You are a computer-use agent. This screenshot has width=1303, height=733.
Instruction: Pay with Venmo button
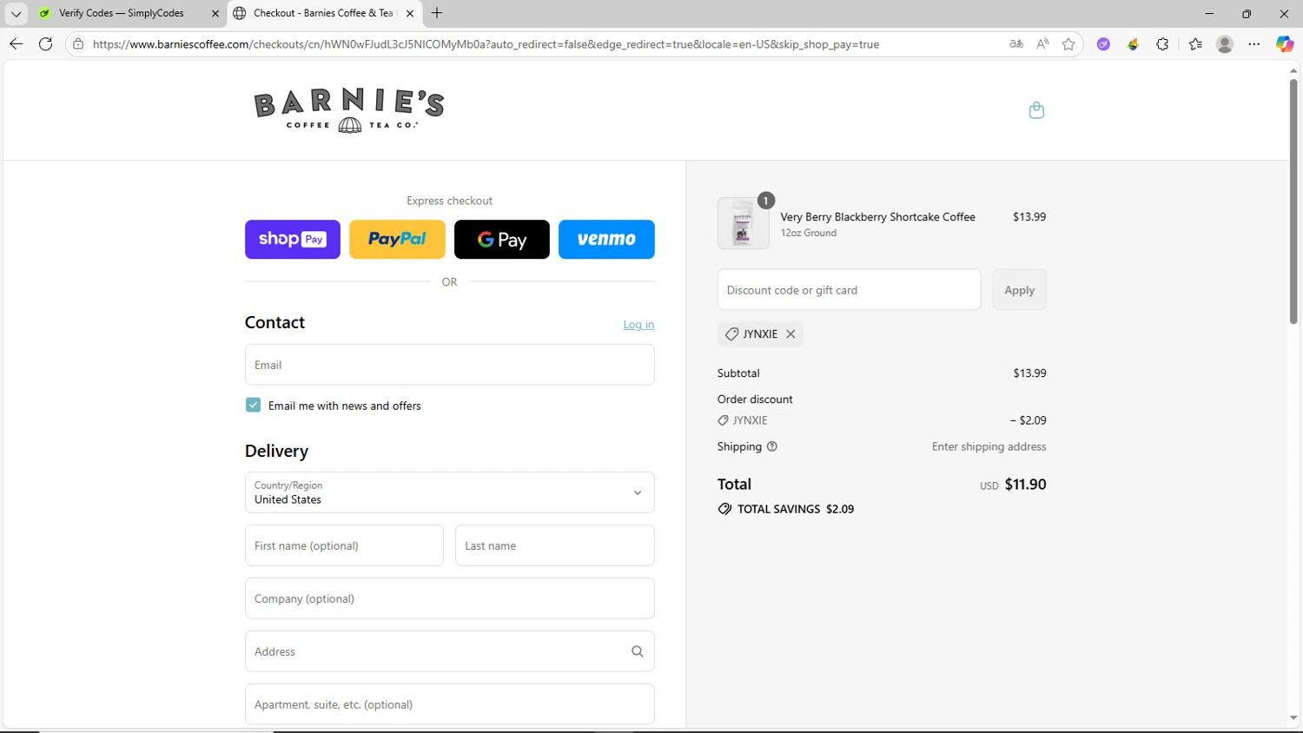click(x=606, y=239)
